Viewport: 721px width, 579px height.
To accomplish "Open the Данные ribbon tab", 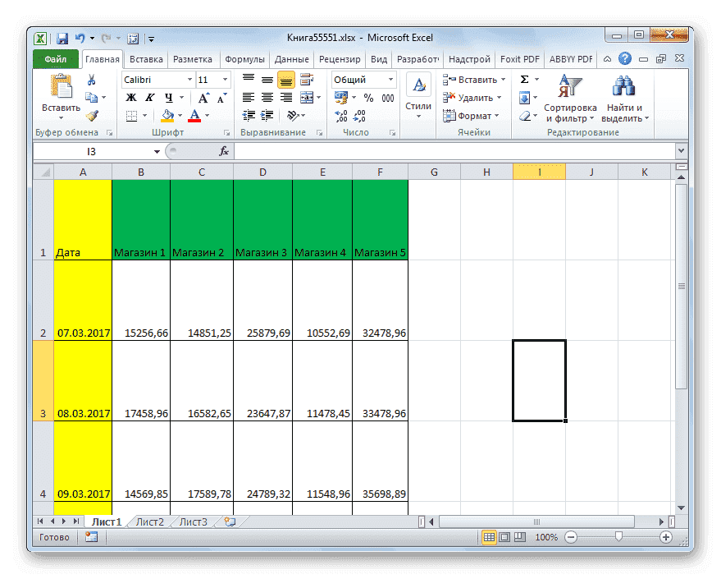I will 292,58.
